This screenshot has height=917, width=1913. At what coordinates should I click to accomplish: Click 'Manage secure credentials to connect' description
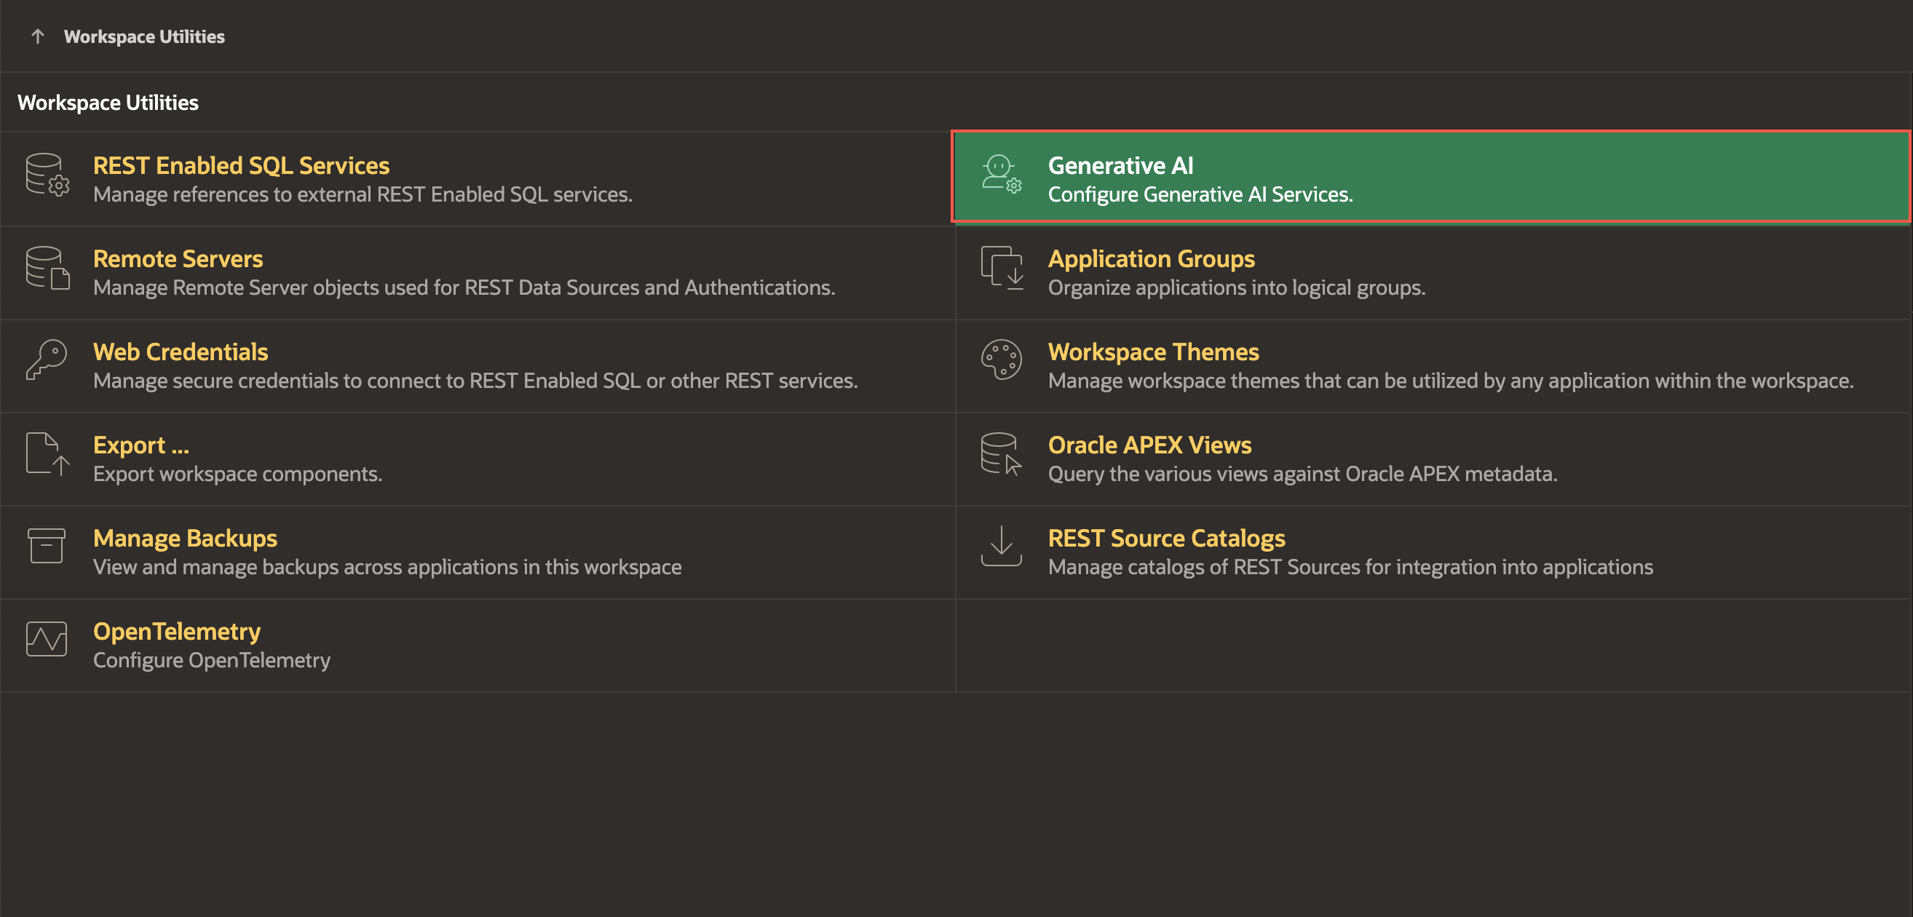click(x=475, y=381)
